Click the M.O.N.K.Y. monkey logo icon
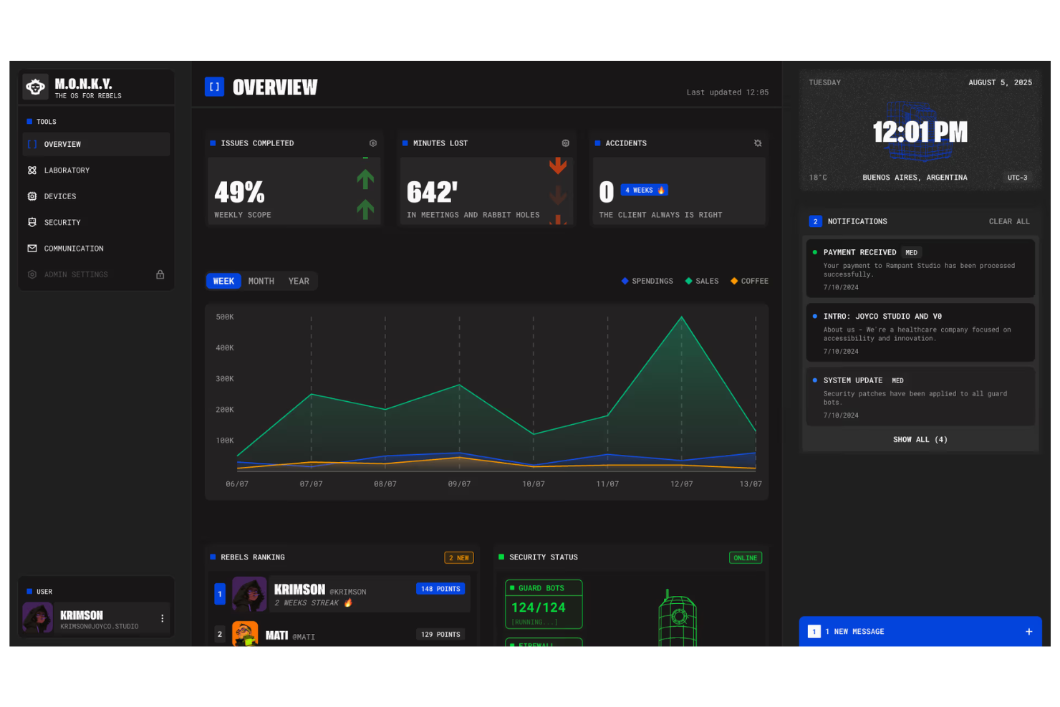 [x=35, y=87]
